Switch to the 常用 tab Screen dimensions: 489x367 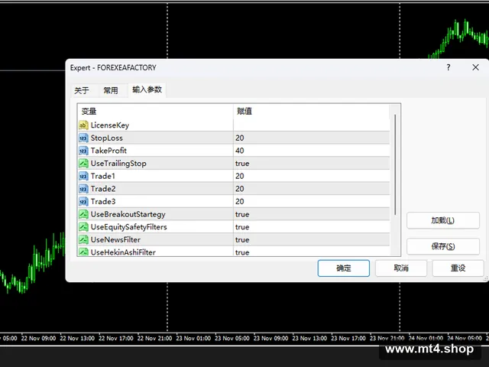pyautogui.click(x=111, y=90)
